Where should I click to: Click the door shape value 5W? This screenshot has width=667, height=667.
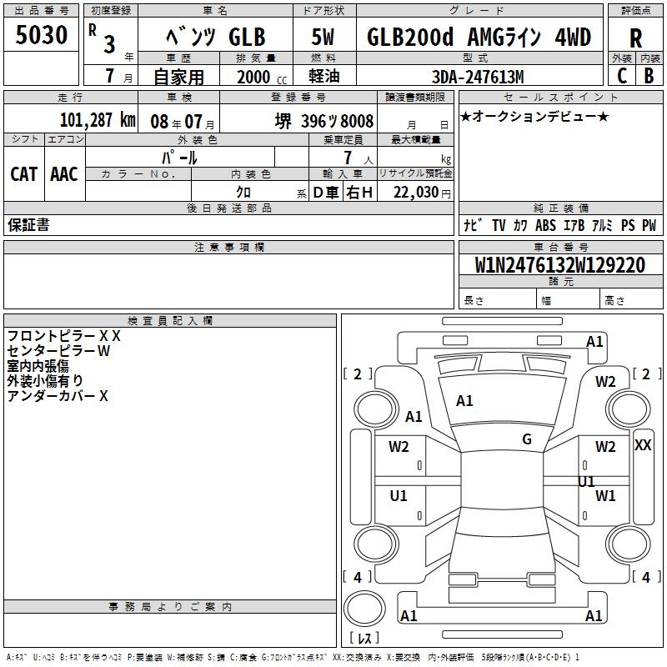coord(323,37)
